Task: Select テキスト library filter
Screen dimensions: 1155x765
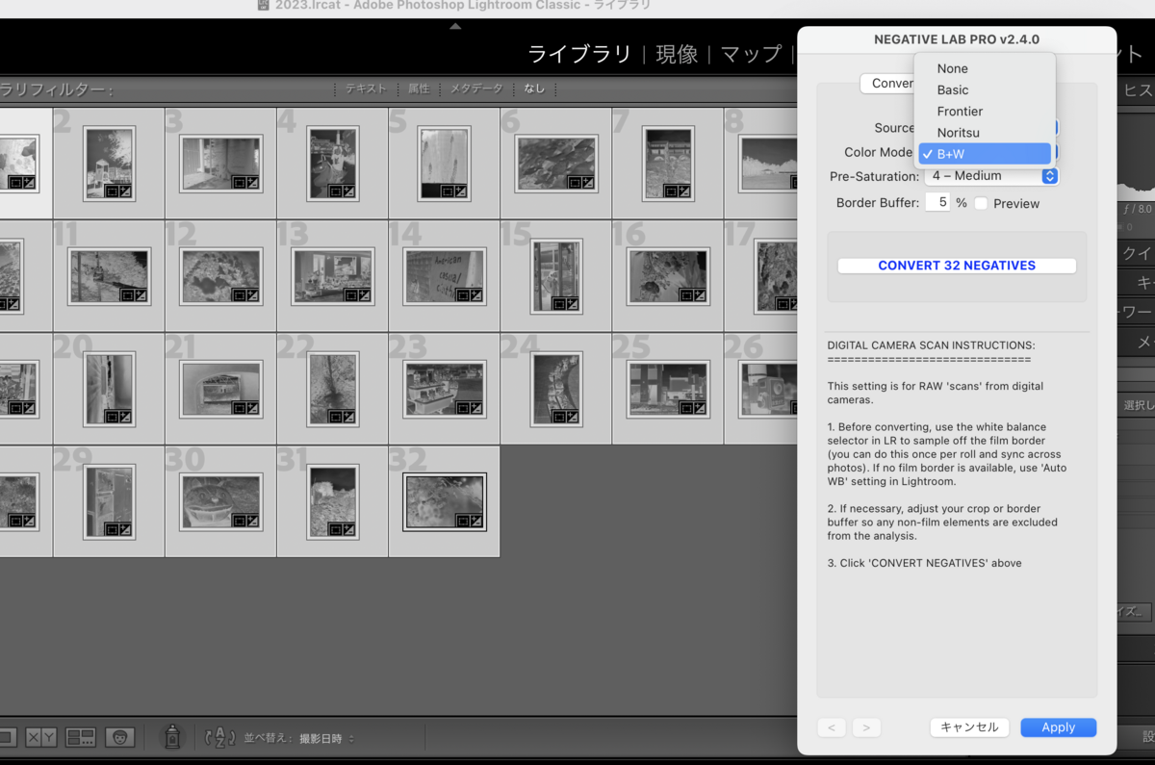Action: click(366, 89)
